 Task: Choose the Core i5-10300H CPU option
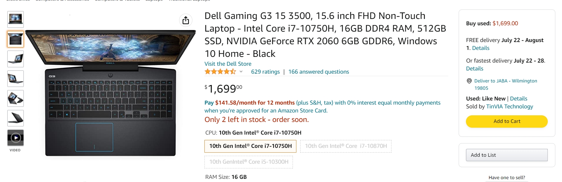(249, 162)
